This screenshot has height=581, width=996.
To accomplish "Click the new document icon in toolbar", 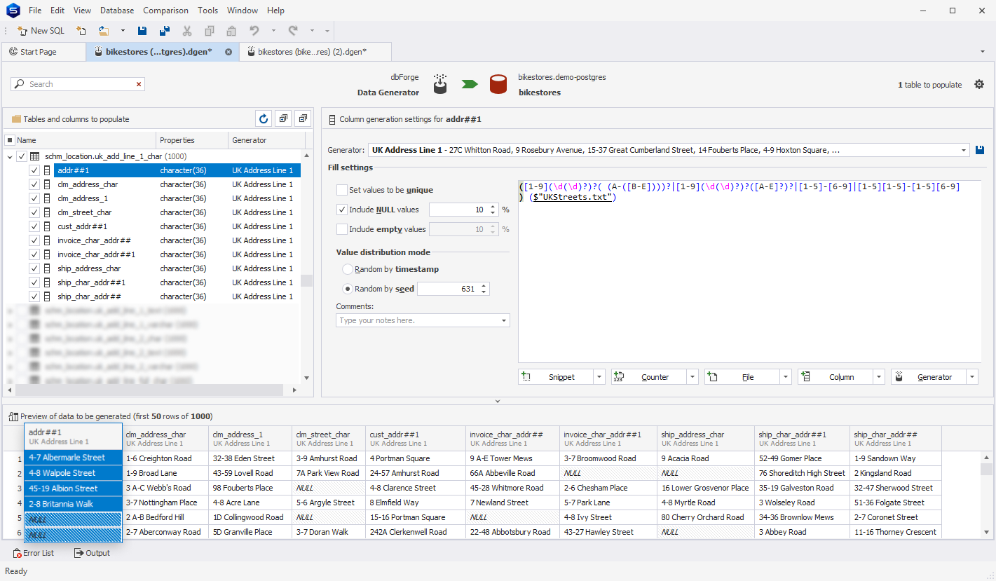I will pos(81,31).
